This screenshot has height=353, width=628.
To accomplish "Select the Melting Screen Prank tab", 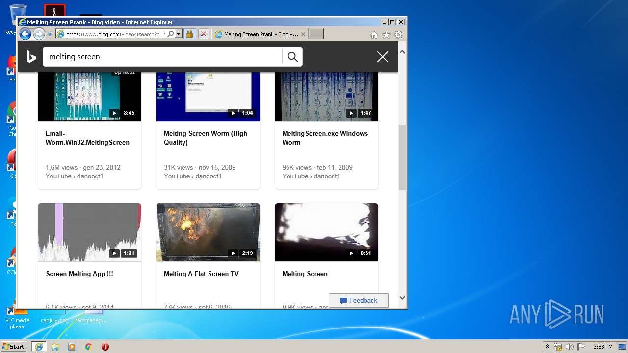I will pyautogui.click(x=260, y=34).
